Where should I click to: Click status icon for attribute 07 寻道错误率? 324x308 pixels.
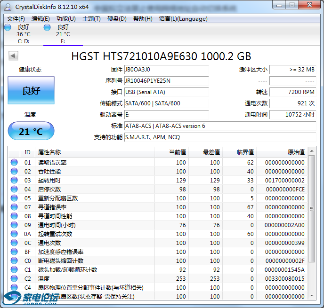(x=14, y=207)
